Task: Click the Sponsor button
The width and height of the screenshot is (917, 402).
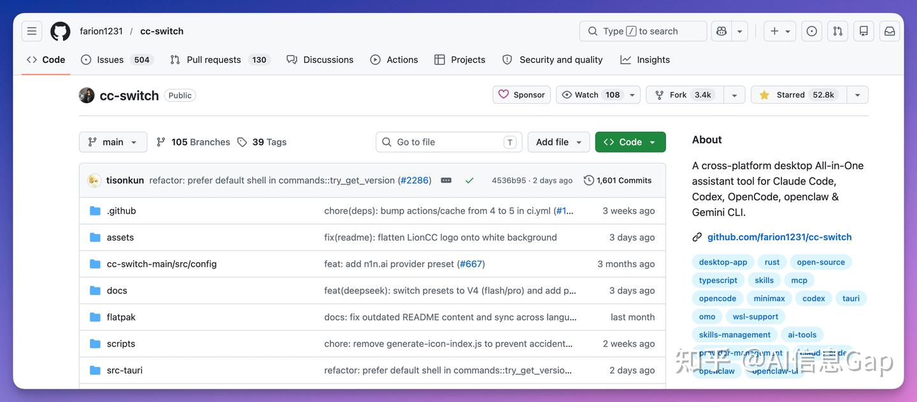Action: pos(522,95)
